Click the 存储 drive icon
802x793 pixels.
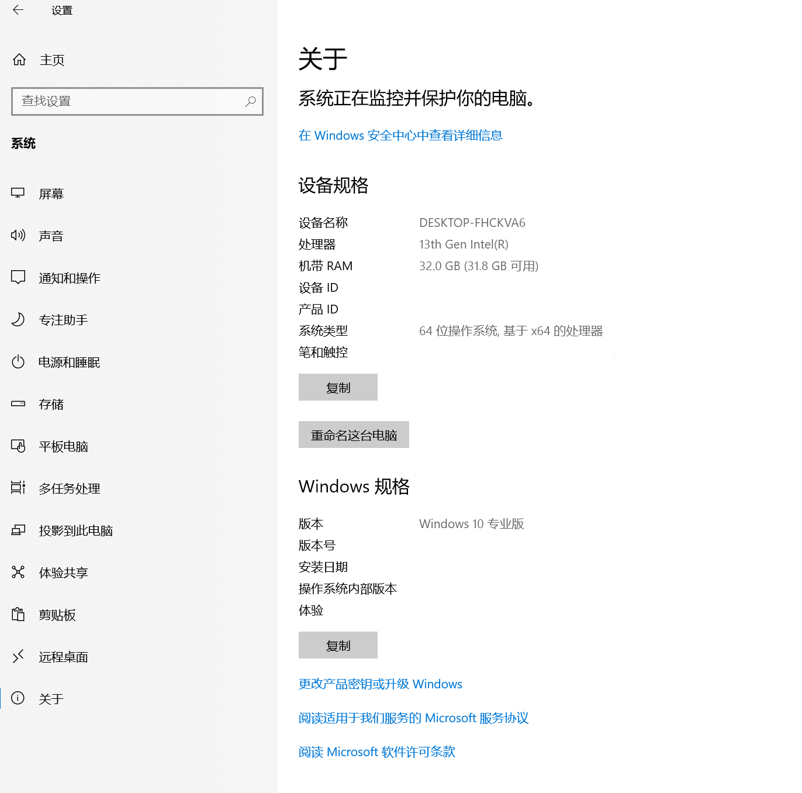(18, 404)
